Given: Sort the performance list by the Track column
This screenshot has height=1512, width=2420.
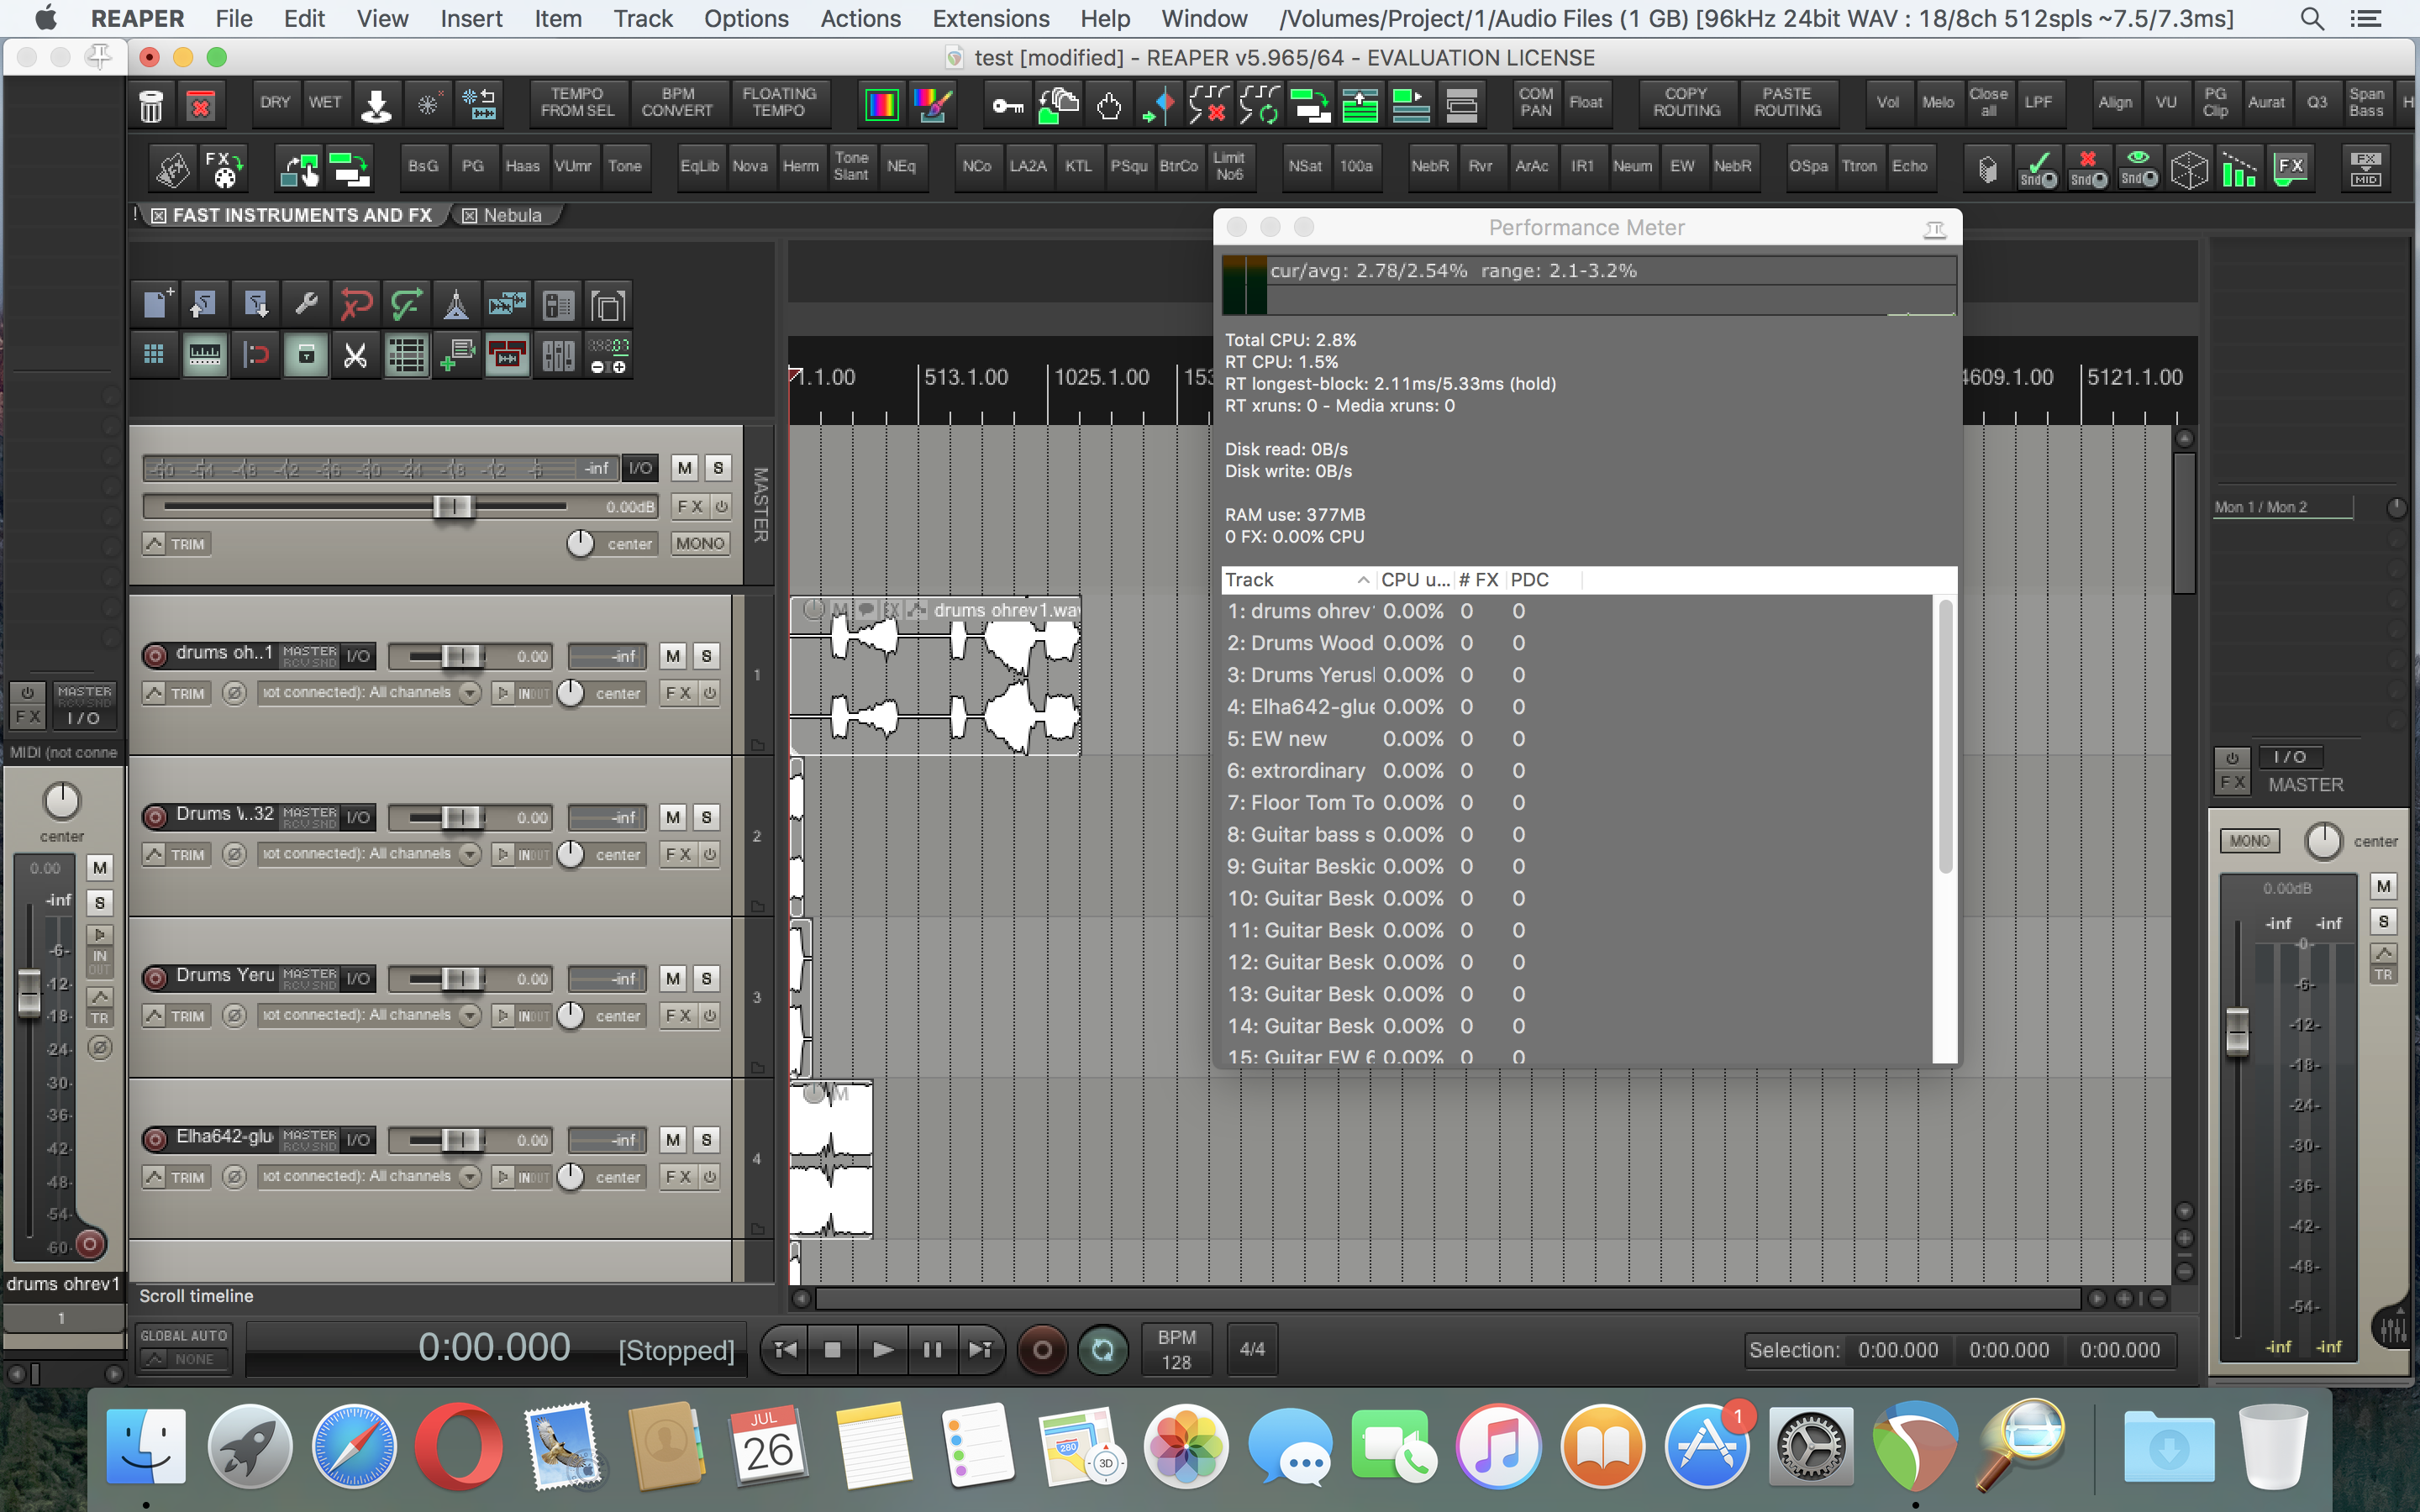Looking at the screenshot, I should point(1295,580).
